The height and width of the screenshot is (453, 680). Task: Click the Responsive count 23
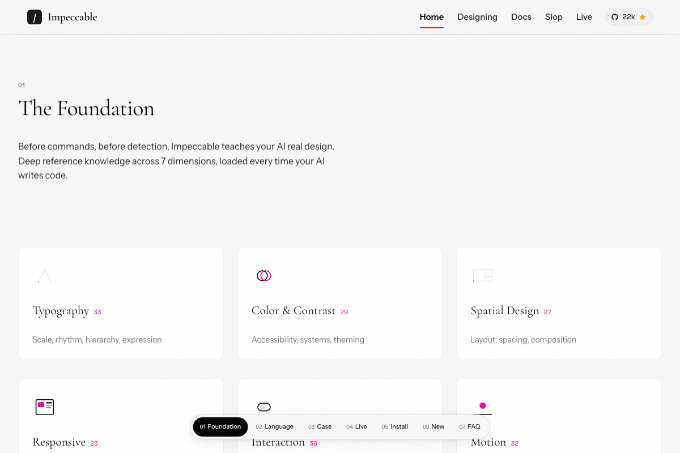pos(94,443)
